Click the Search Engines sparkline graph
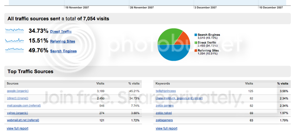Screen dimensions: 291x139 tap(15, 50)
